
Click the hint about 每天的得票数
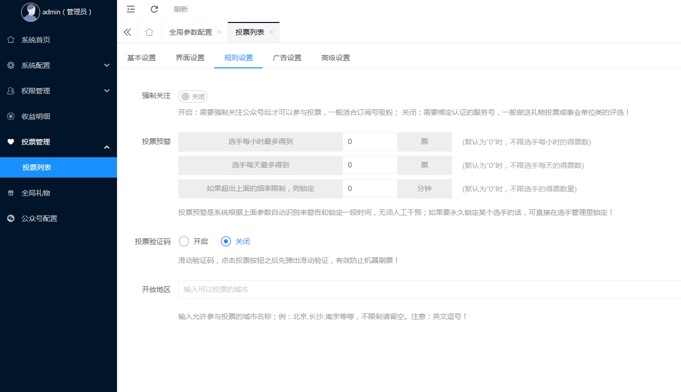point(523,165)
